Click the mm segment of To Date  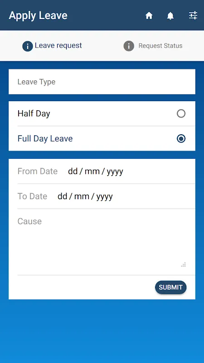tap(81, 196)
